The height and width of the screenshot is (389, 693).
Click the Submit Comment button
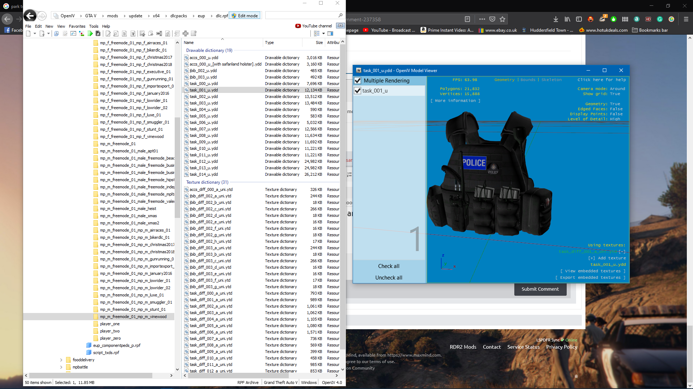click(x=540, y=289)
